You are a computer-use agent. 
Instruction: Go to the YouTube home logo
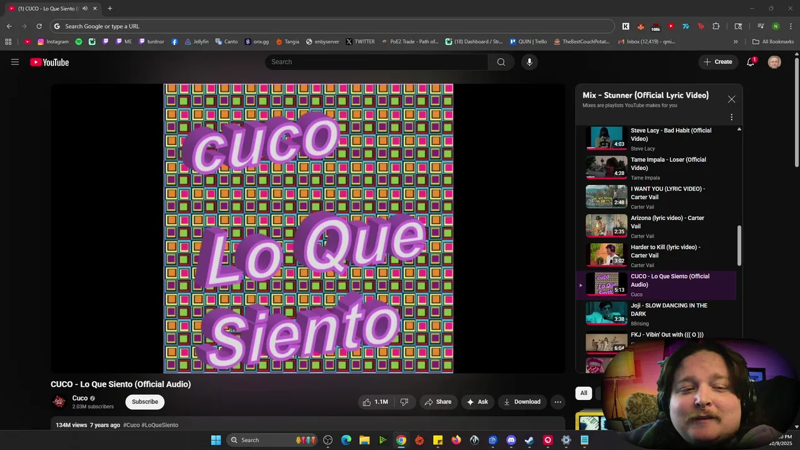49,62
